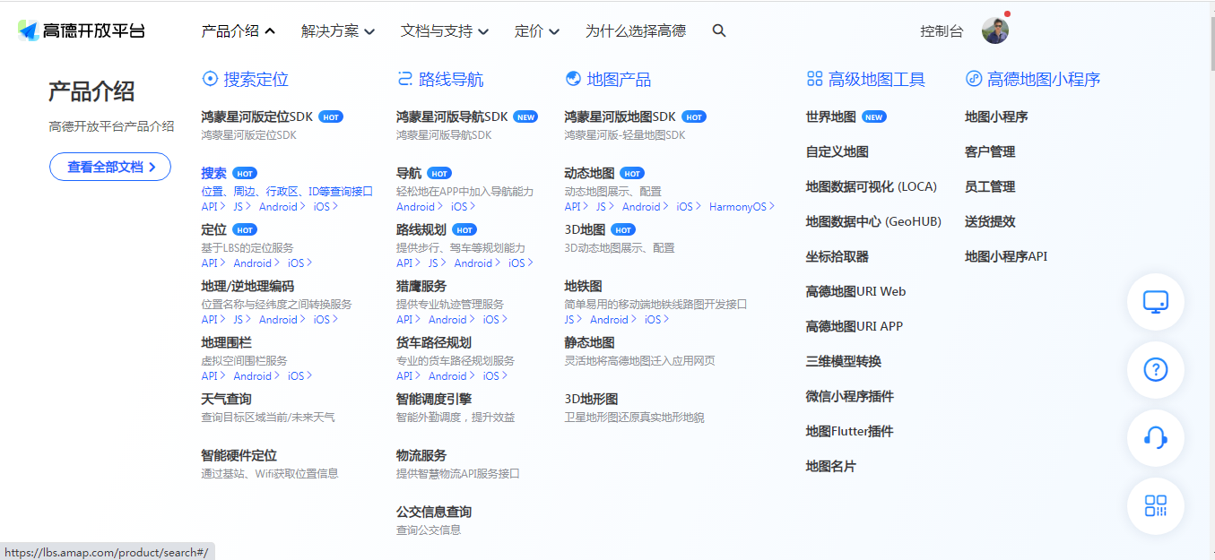
Task: Open 三维模型转换 tool
Action: pos(844,361)
